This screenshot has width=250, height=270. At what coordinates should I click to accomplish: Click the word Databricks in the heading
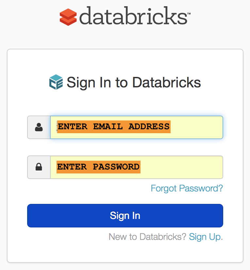[166, 82]
